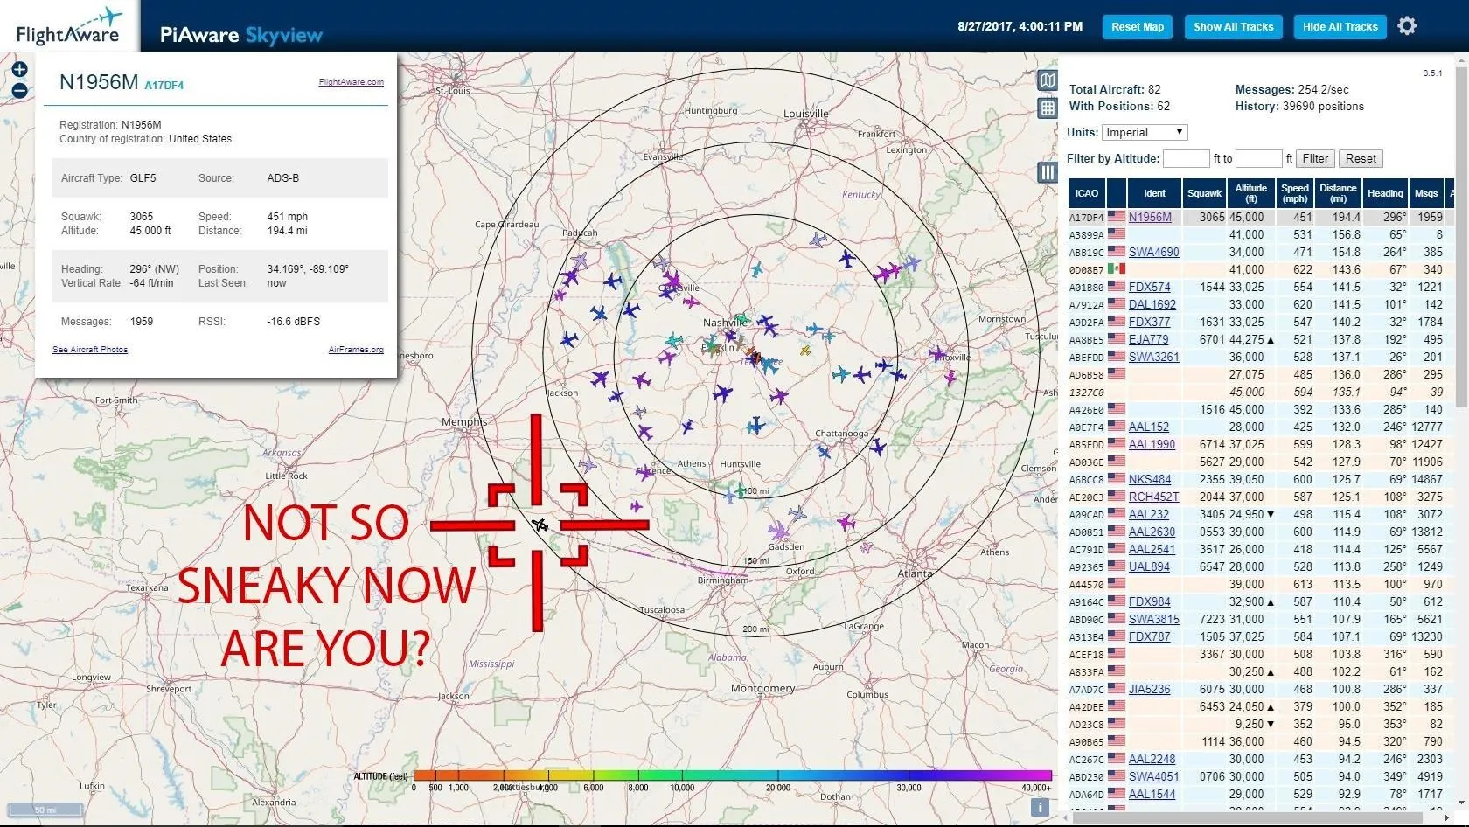Focus the maximum altitude filter field
Viewport: 1469px width, 827px height.
coord(1259,158)
